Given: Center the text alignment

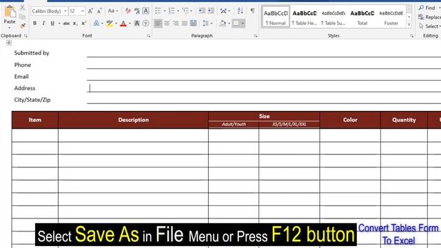Looking at the screenshot, I should point(167,23).
